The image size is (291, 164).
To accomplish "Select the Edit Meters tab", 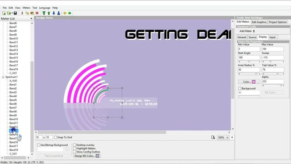I will click(x=243, y=22).
